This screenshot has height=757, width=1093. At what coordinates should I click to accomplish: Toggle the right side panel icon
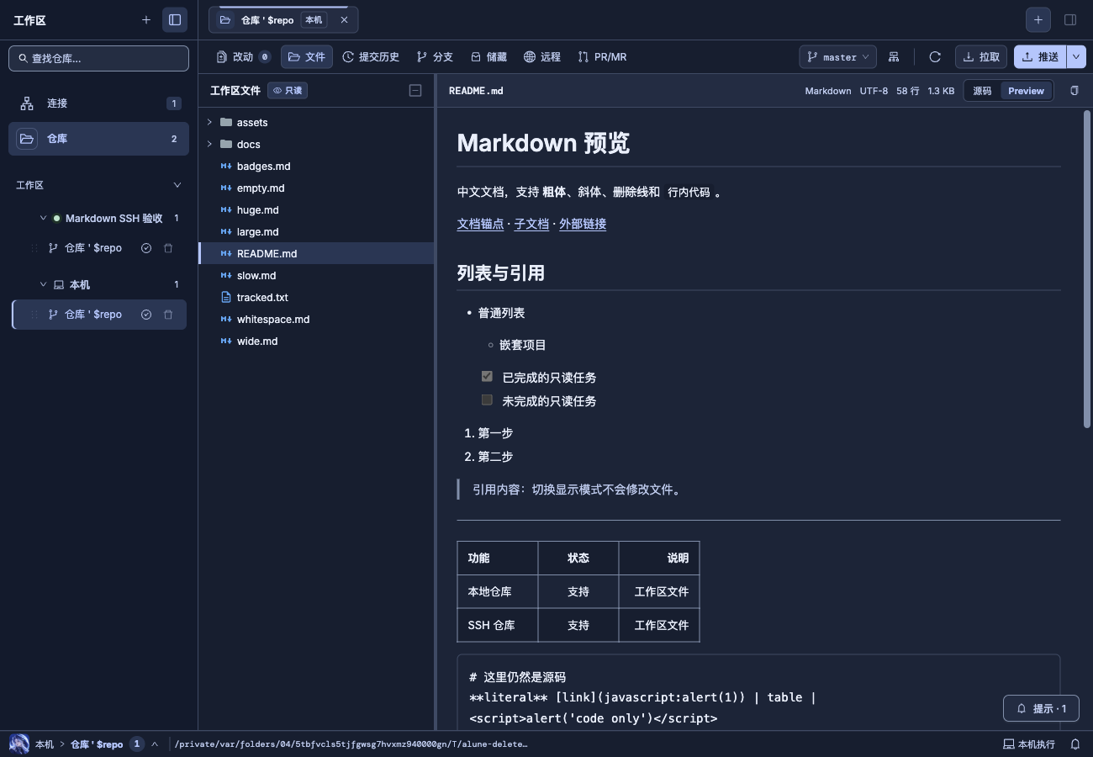(1070, 19)
